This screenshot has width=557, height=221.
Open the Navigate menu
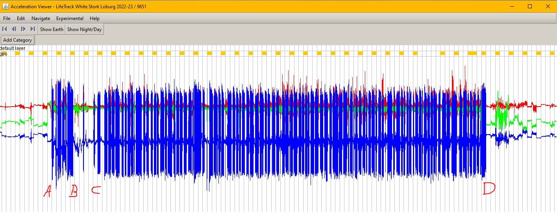[41, 18]
